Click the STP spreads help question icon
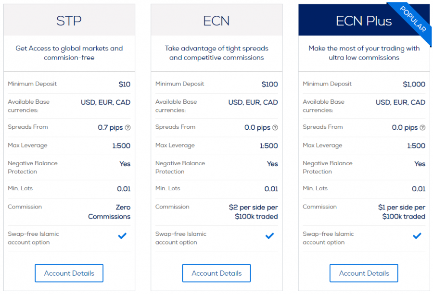Viewport: 433px width, 294px height. pos(128,128)
